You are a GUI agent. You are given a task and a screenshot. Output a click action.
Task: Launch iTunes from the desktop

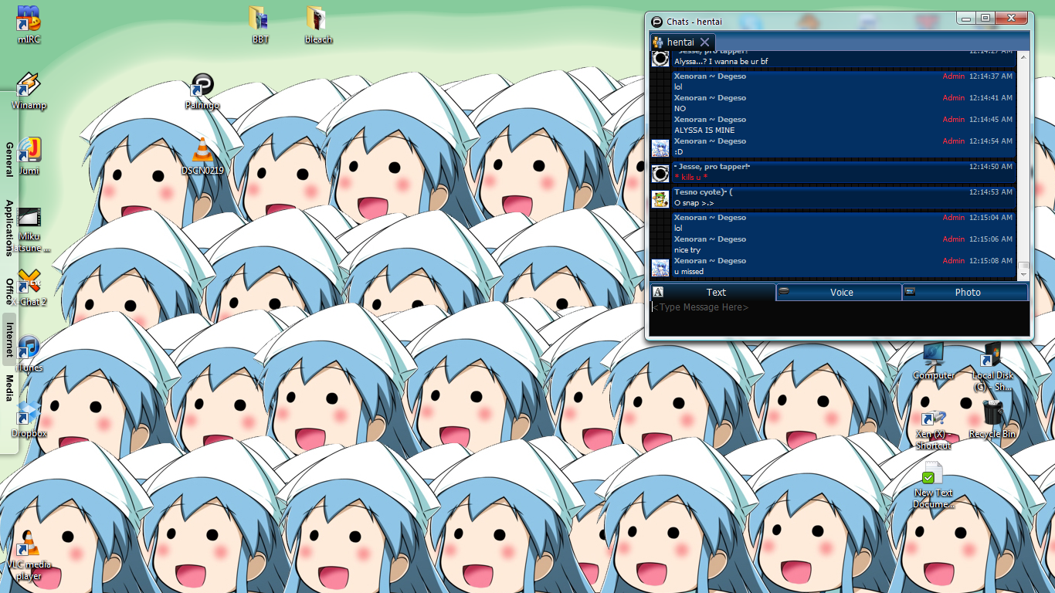[29, 349]
